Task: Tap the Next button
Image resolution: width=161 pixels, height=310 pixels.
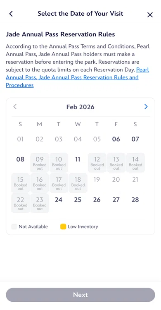Action: click(x=80, y=295)
